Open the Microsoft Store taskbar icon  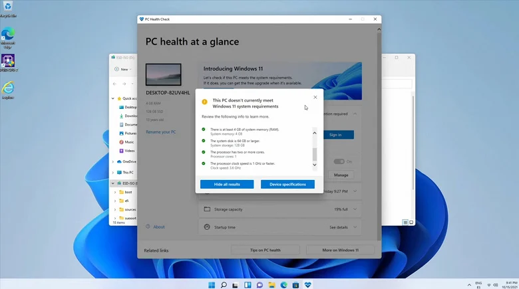tap(295, 285)
